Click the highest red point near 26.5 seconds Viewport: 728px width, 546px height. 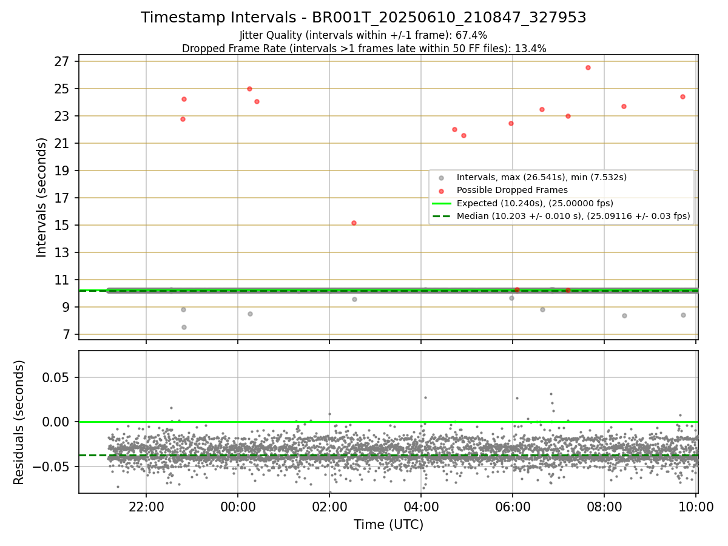coord(588,67)
